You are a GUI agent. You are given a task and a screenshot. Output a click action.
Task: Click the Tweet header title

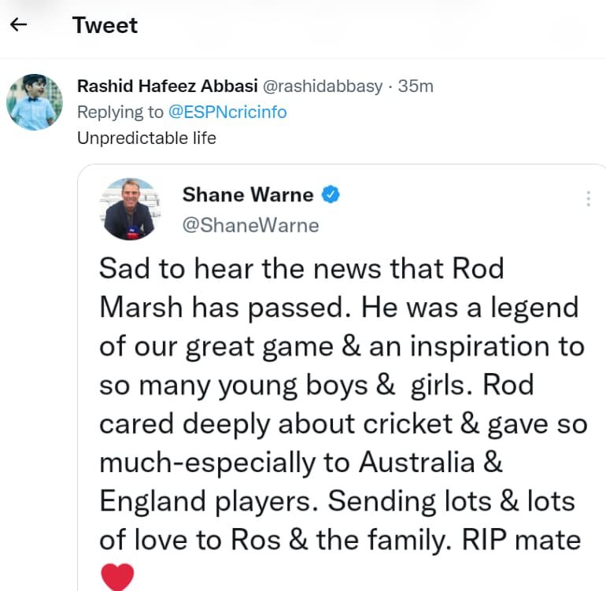pos(105,25)
